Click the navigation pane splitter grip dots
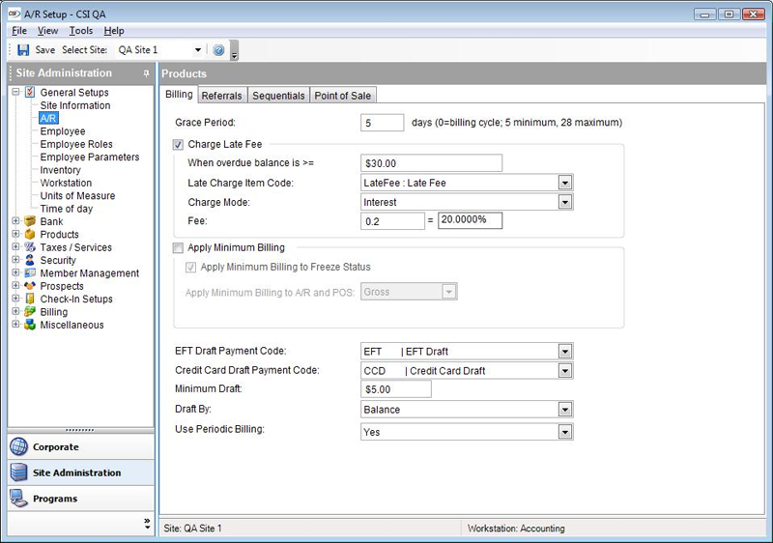Screen dimensions: 773x543 pos(80,430)
